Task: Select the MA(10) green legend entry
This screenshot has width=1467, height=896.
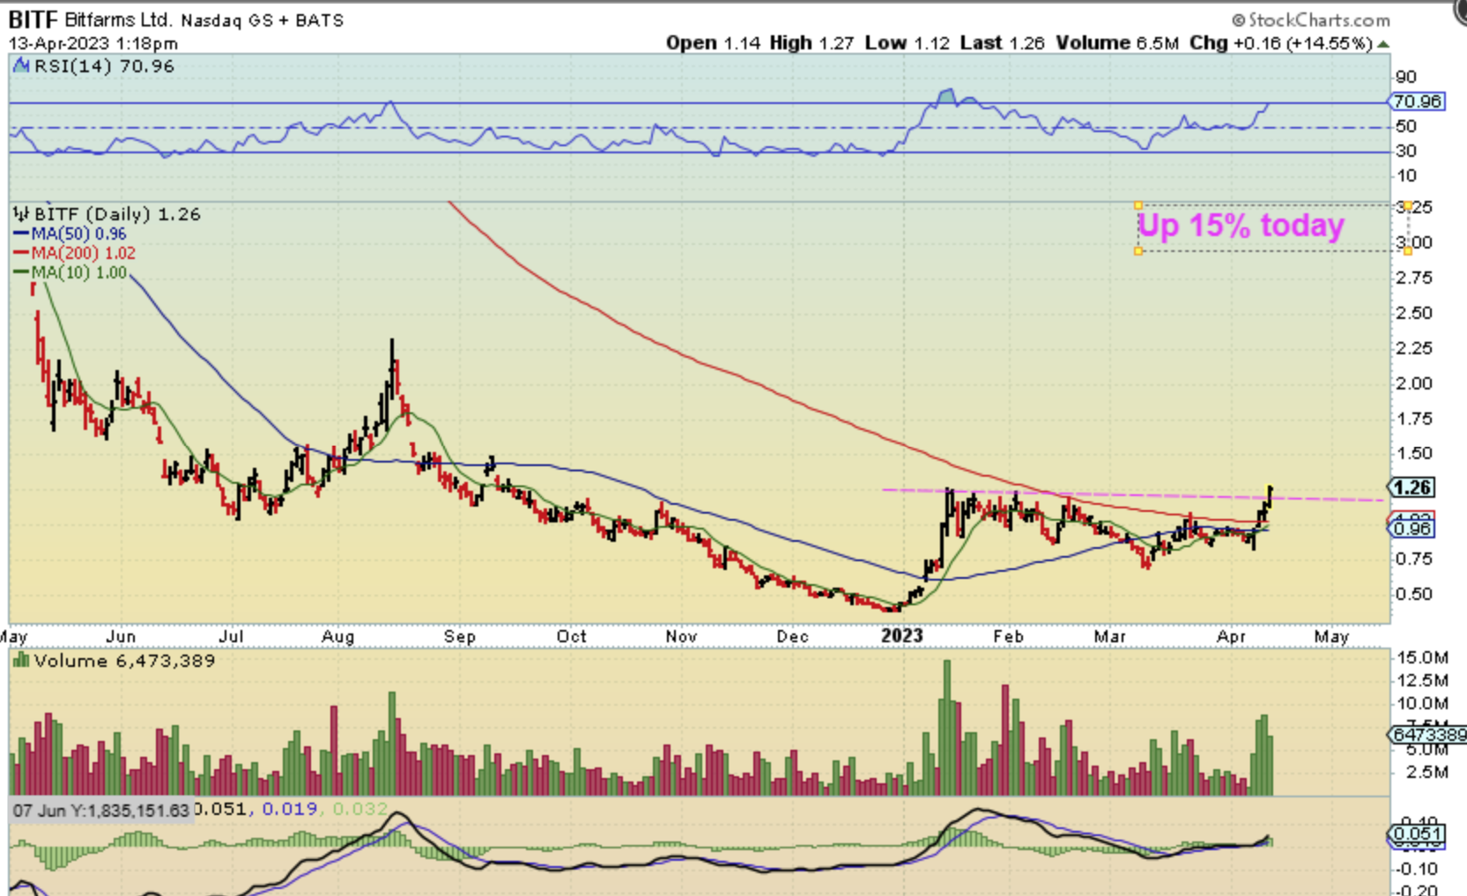Action: (70, 272)
